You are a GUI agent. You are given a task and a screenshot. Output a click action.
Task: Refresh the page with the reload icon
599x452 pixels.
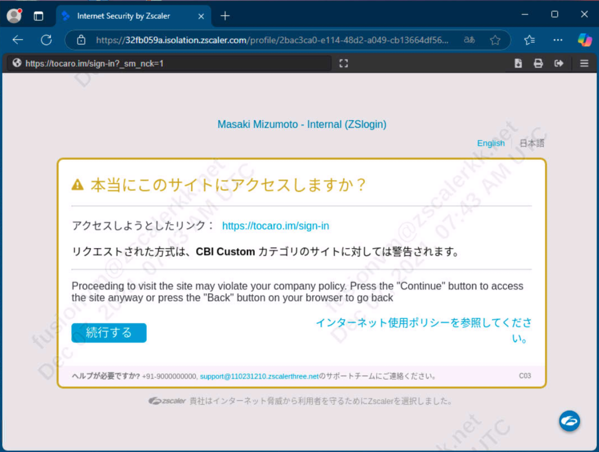click(x=47, y=40)
